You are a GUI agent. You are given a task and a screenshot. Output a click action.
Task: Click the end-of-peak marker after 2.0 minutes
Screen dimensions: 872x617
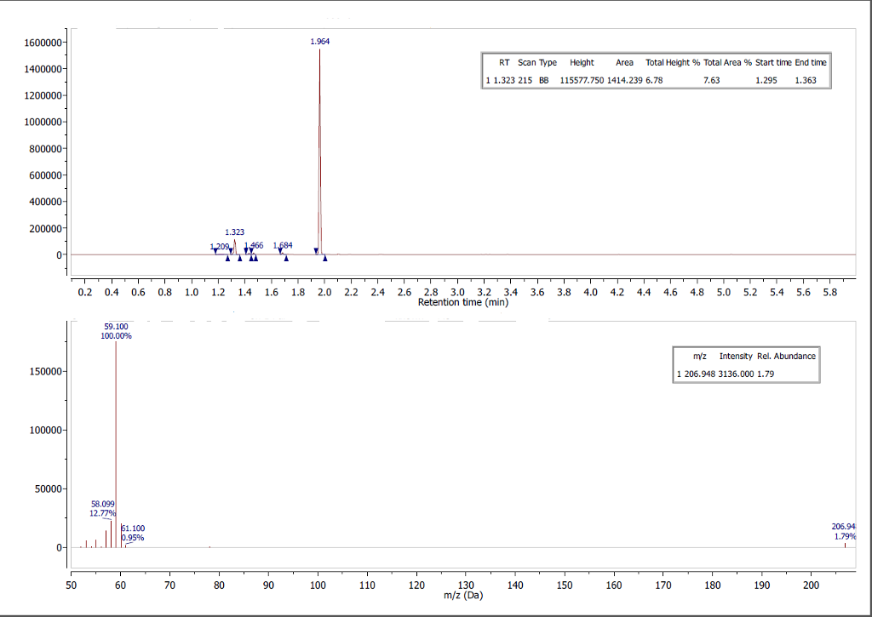click(x=325, y=255)
